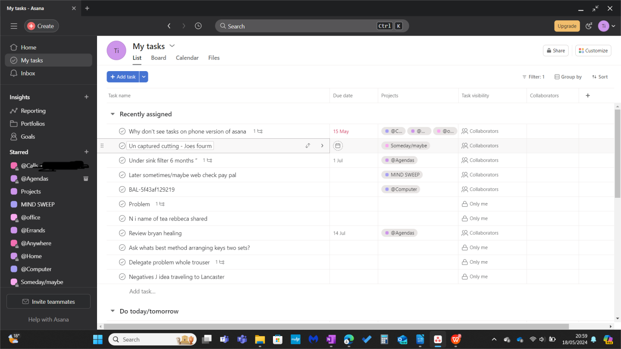Collapse the Recently assigned section

(x=113, y=114)
